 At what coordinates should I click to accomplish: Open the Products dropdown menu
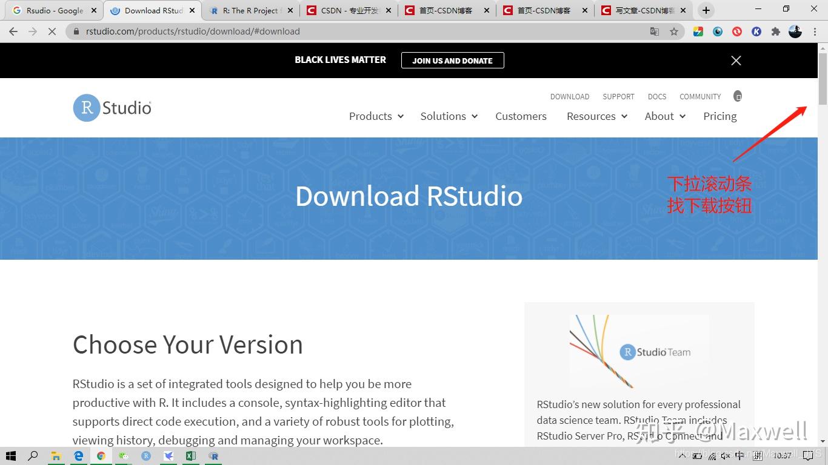tap(370, 116)
